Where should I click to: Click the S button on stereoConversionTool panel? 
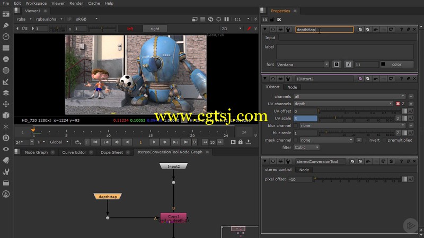click(x=391, y=161)
